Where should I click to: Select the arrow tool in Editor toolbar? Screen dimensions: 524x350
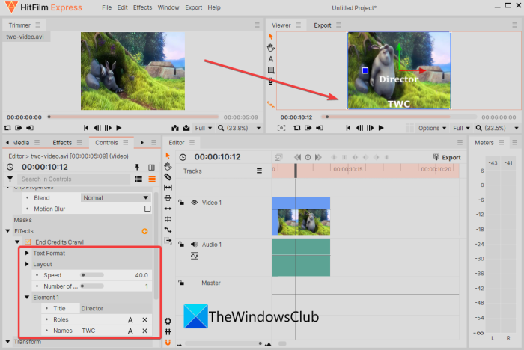point(168,156)
